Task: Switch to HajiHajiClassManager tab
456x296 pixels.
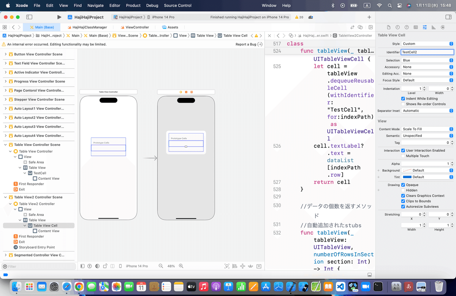Action: click(87, 27)
